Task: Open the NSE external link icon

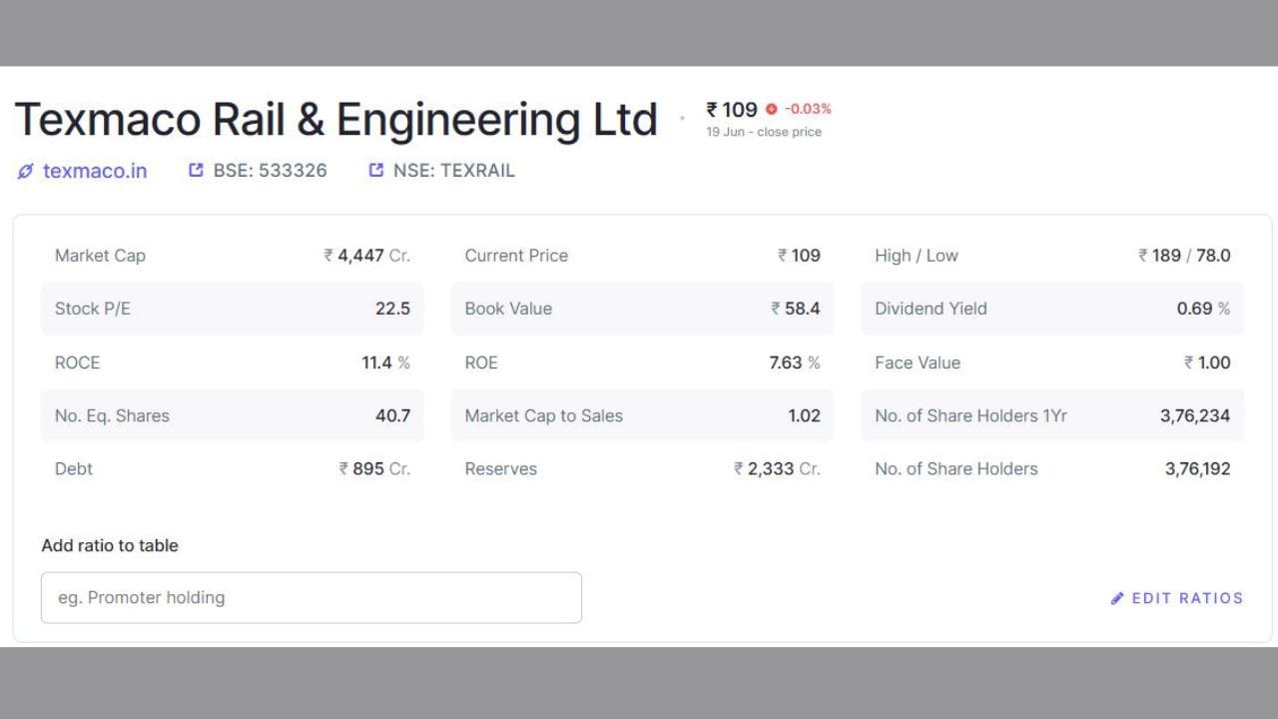Action: pos(376,170)
